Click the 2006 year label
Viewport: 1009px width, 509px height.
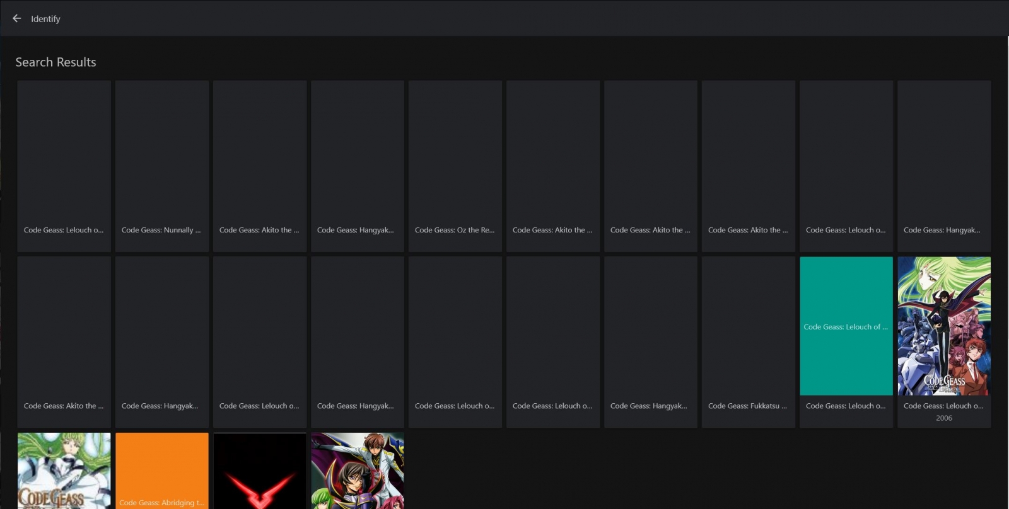pos(944,418)
